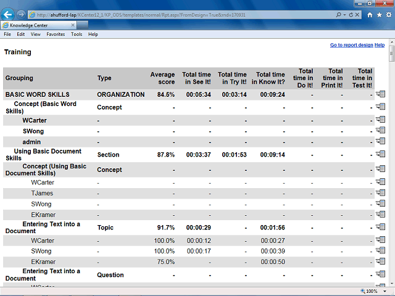Image resolution: width=395 pixels, height=296 pixels.
Task: Click details icon for Using Basic Document Skills row
Action: [381, 154]
